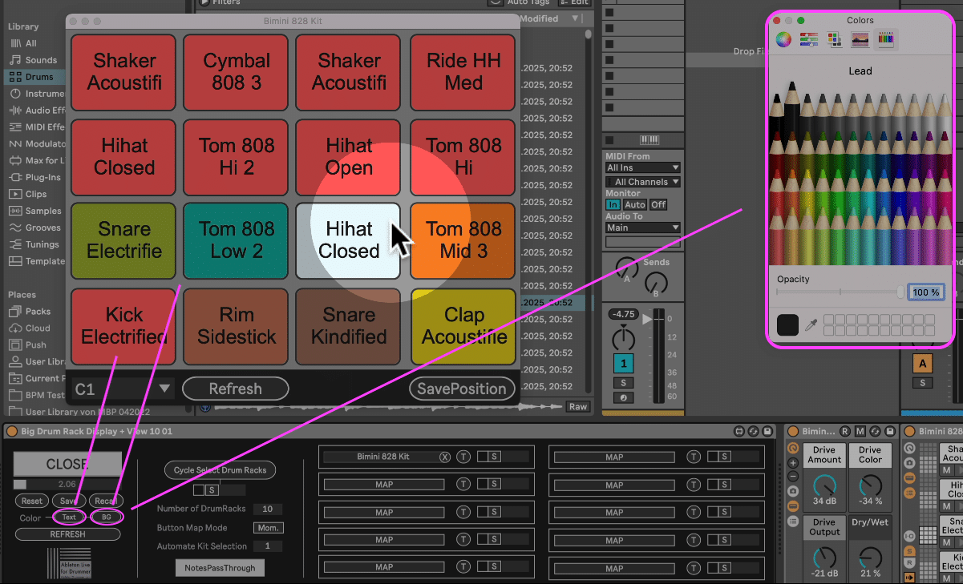Image resolution: width=963 pixels, height=584 pixels.
Task: Trigger the Ride HH Med pad
Action: coord(463,72)
